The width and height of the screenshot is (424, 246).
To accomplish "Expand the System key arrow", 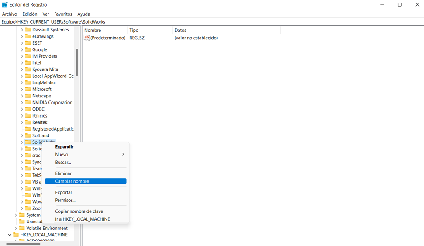I will (16, 215).
